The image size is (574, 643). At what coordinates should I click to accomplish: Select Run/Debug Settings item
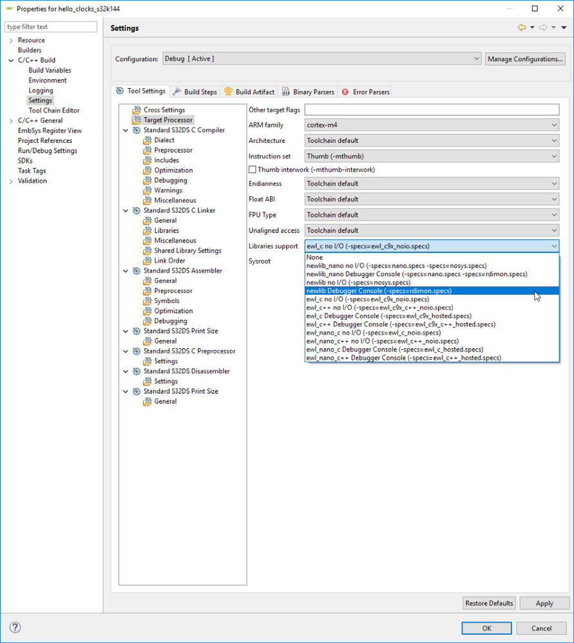[47, 151]
